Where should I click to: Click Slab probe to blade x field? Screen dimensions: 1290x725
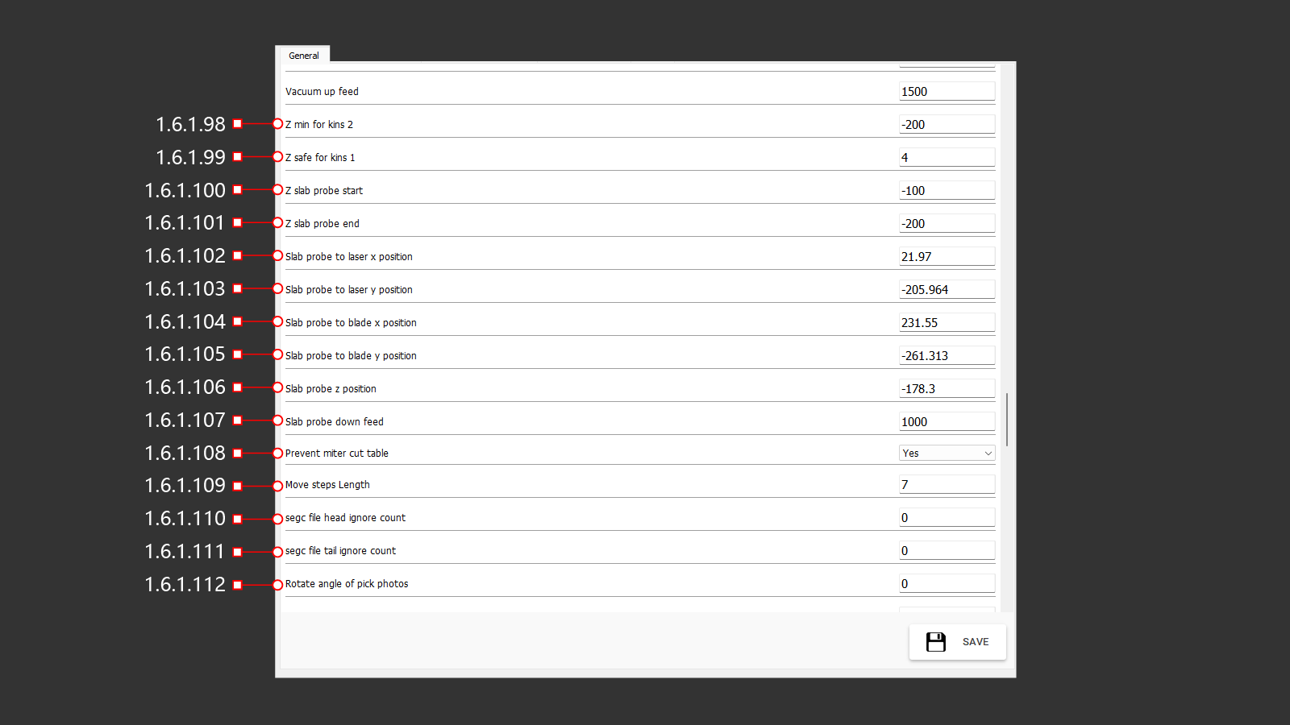point(947,323)
